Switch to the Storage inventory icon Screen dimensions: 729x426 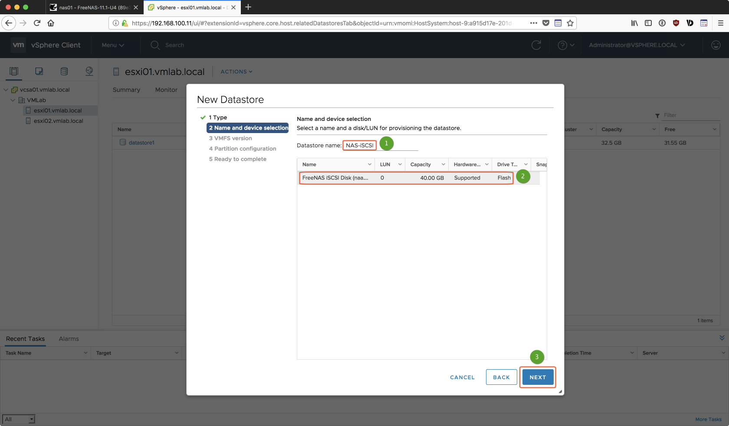click(64, 72)
